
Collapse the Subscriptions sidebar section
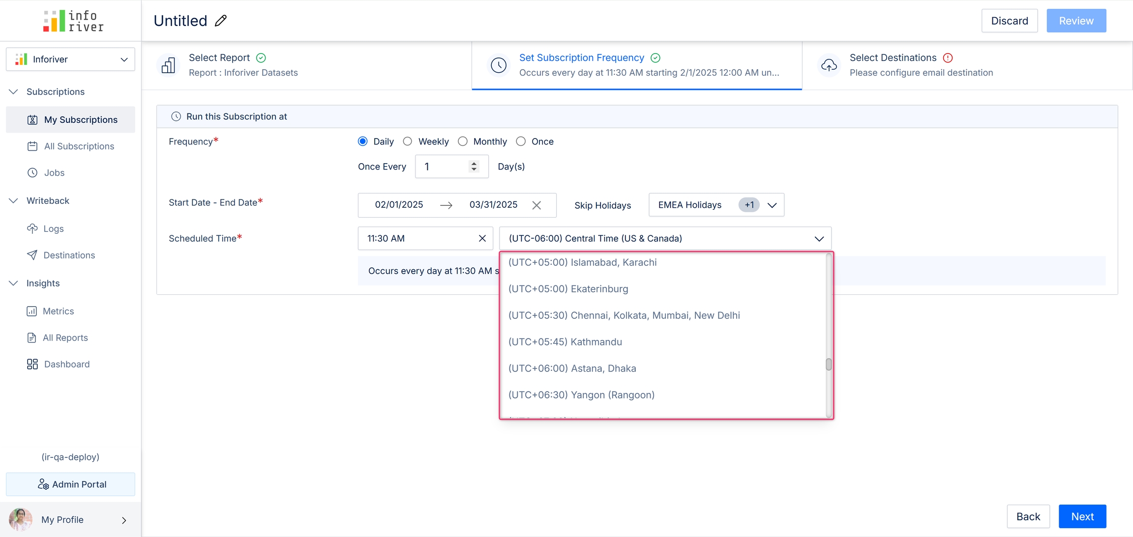point(14,92)
